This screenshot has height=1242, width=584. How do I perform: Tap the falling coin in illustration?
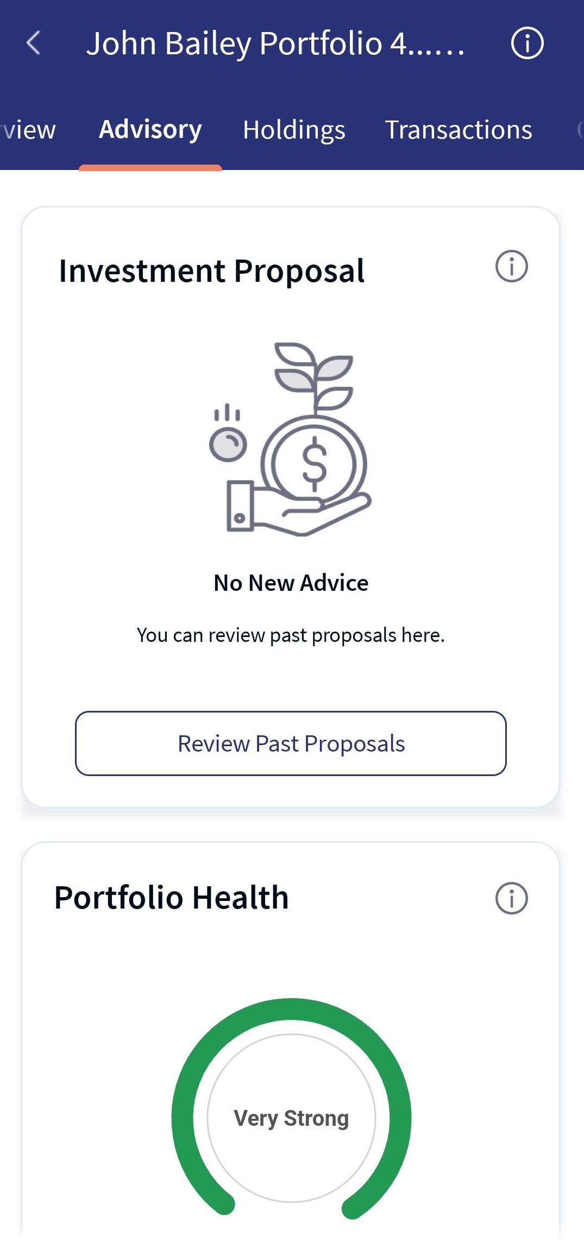pos(228,445)
